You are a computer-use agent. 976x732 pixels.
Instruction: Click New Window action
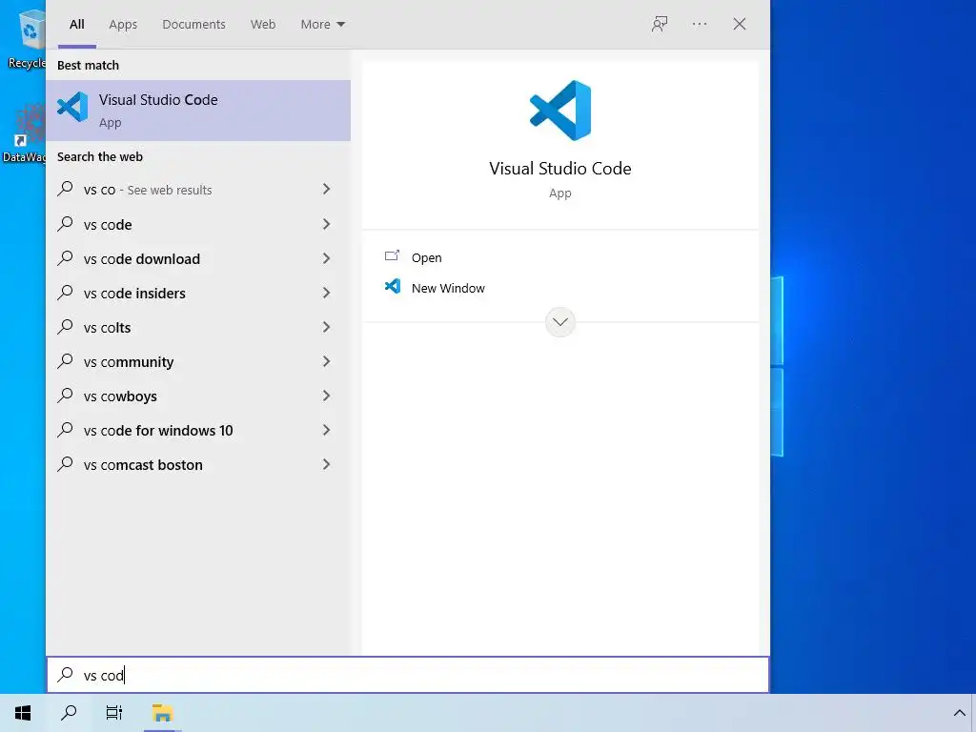[448, 288]
